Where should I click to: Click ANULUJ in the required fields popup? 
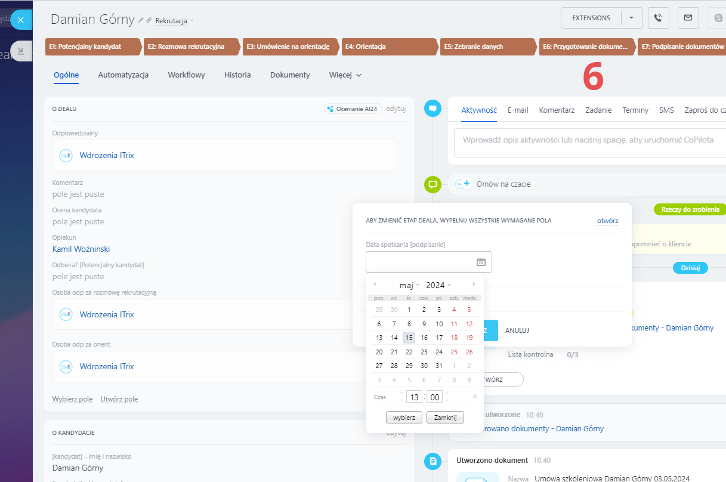pos(517,330)
